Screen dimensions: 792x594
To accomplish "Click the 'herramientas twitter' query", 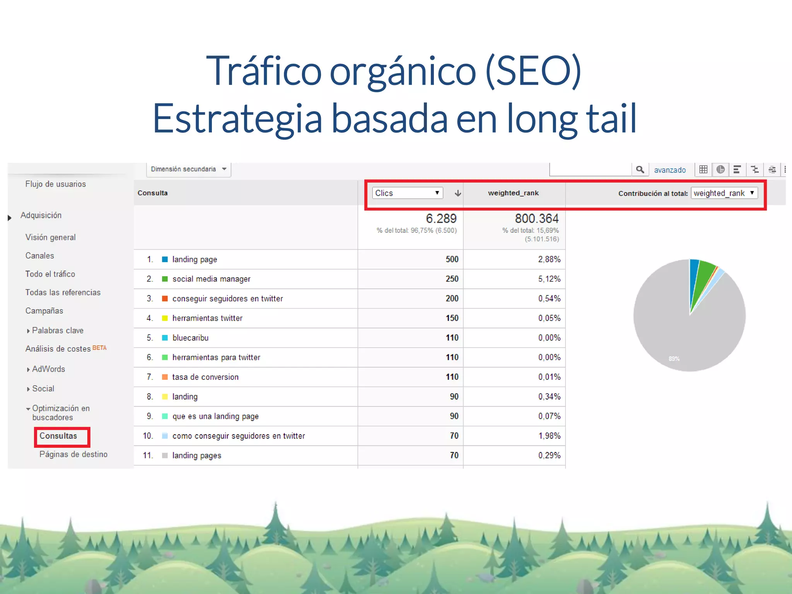I will [x=207, y=318].
